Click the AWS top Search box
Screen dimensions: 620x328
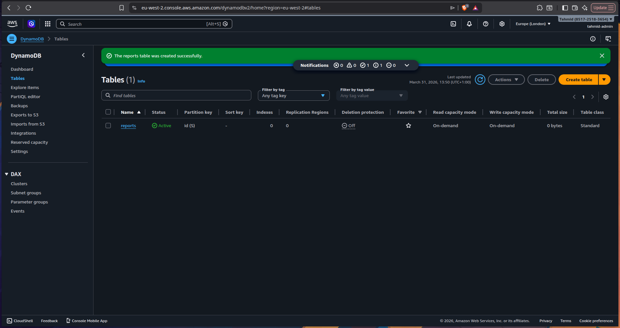point(144,24)
